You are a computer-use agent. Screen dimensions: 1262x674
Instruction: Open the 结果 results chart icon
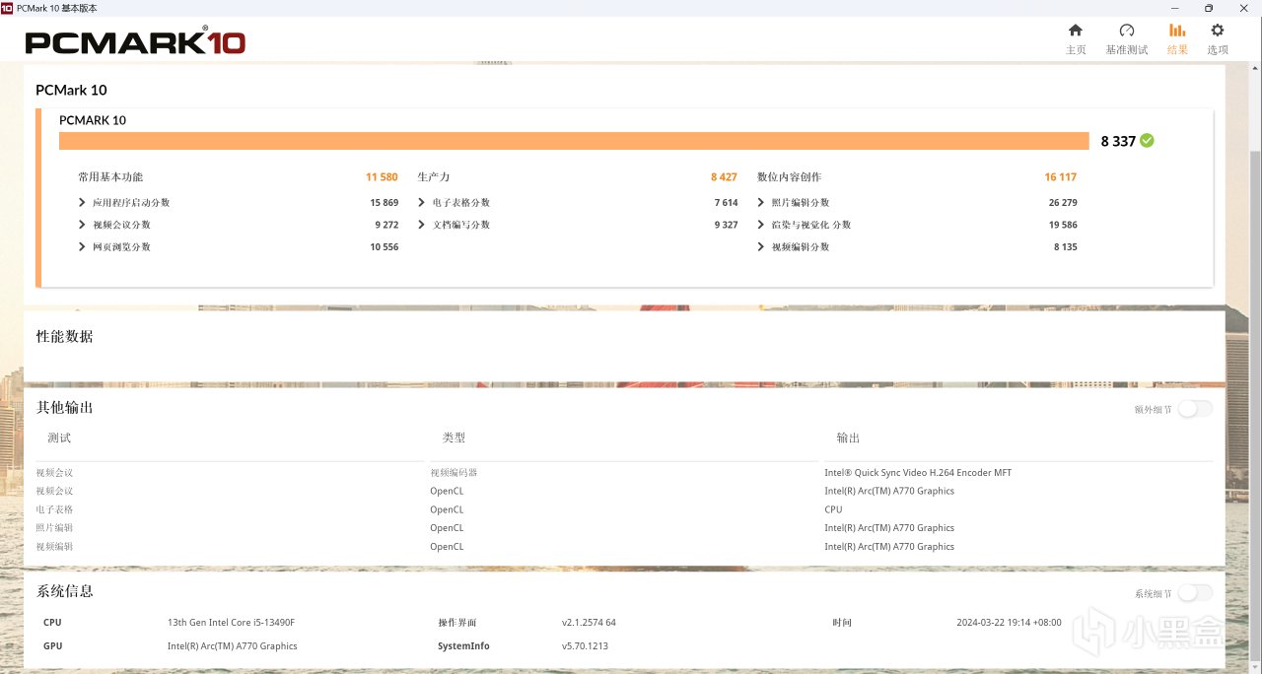point(1177,31)
